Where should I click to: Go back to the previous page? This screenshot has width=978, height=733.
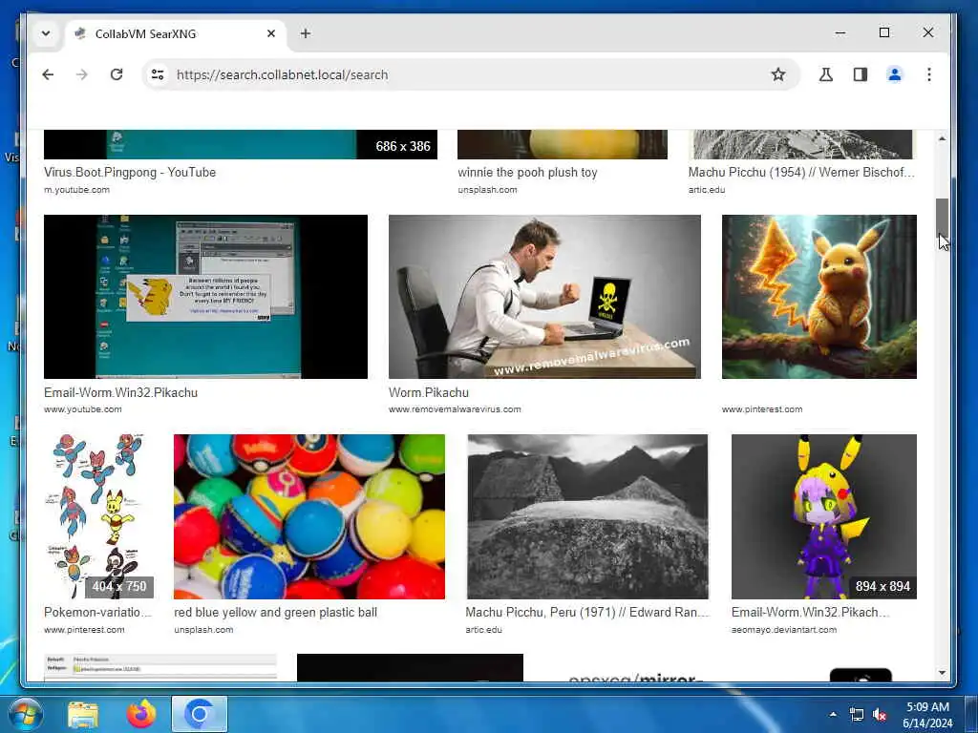48,74
